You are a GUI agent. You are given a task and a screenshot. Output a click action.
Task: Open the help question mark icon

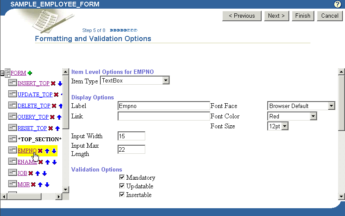[337, 4]
